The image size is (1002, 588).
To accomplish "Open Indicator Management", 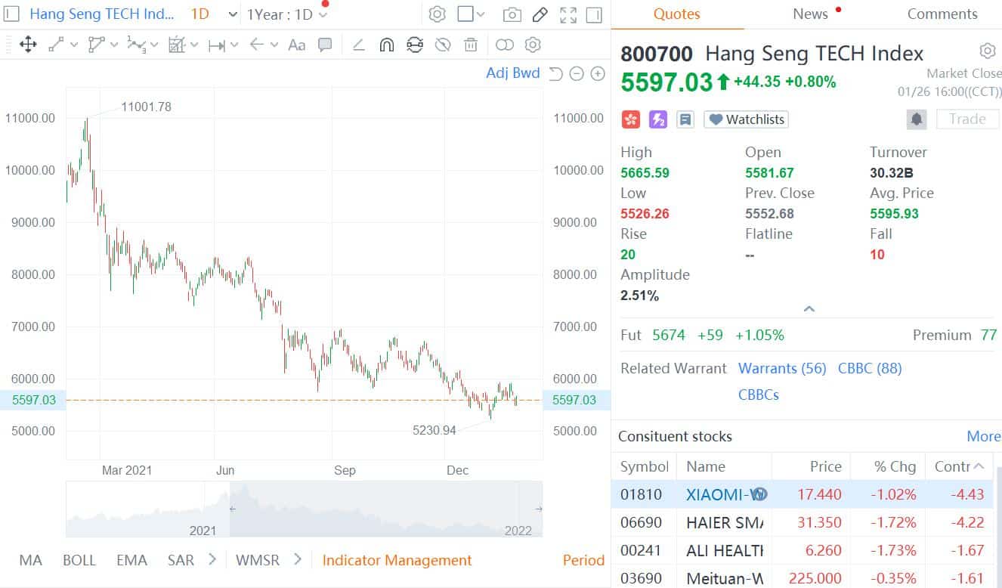I will [x=397, y=560].
